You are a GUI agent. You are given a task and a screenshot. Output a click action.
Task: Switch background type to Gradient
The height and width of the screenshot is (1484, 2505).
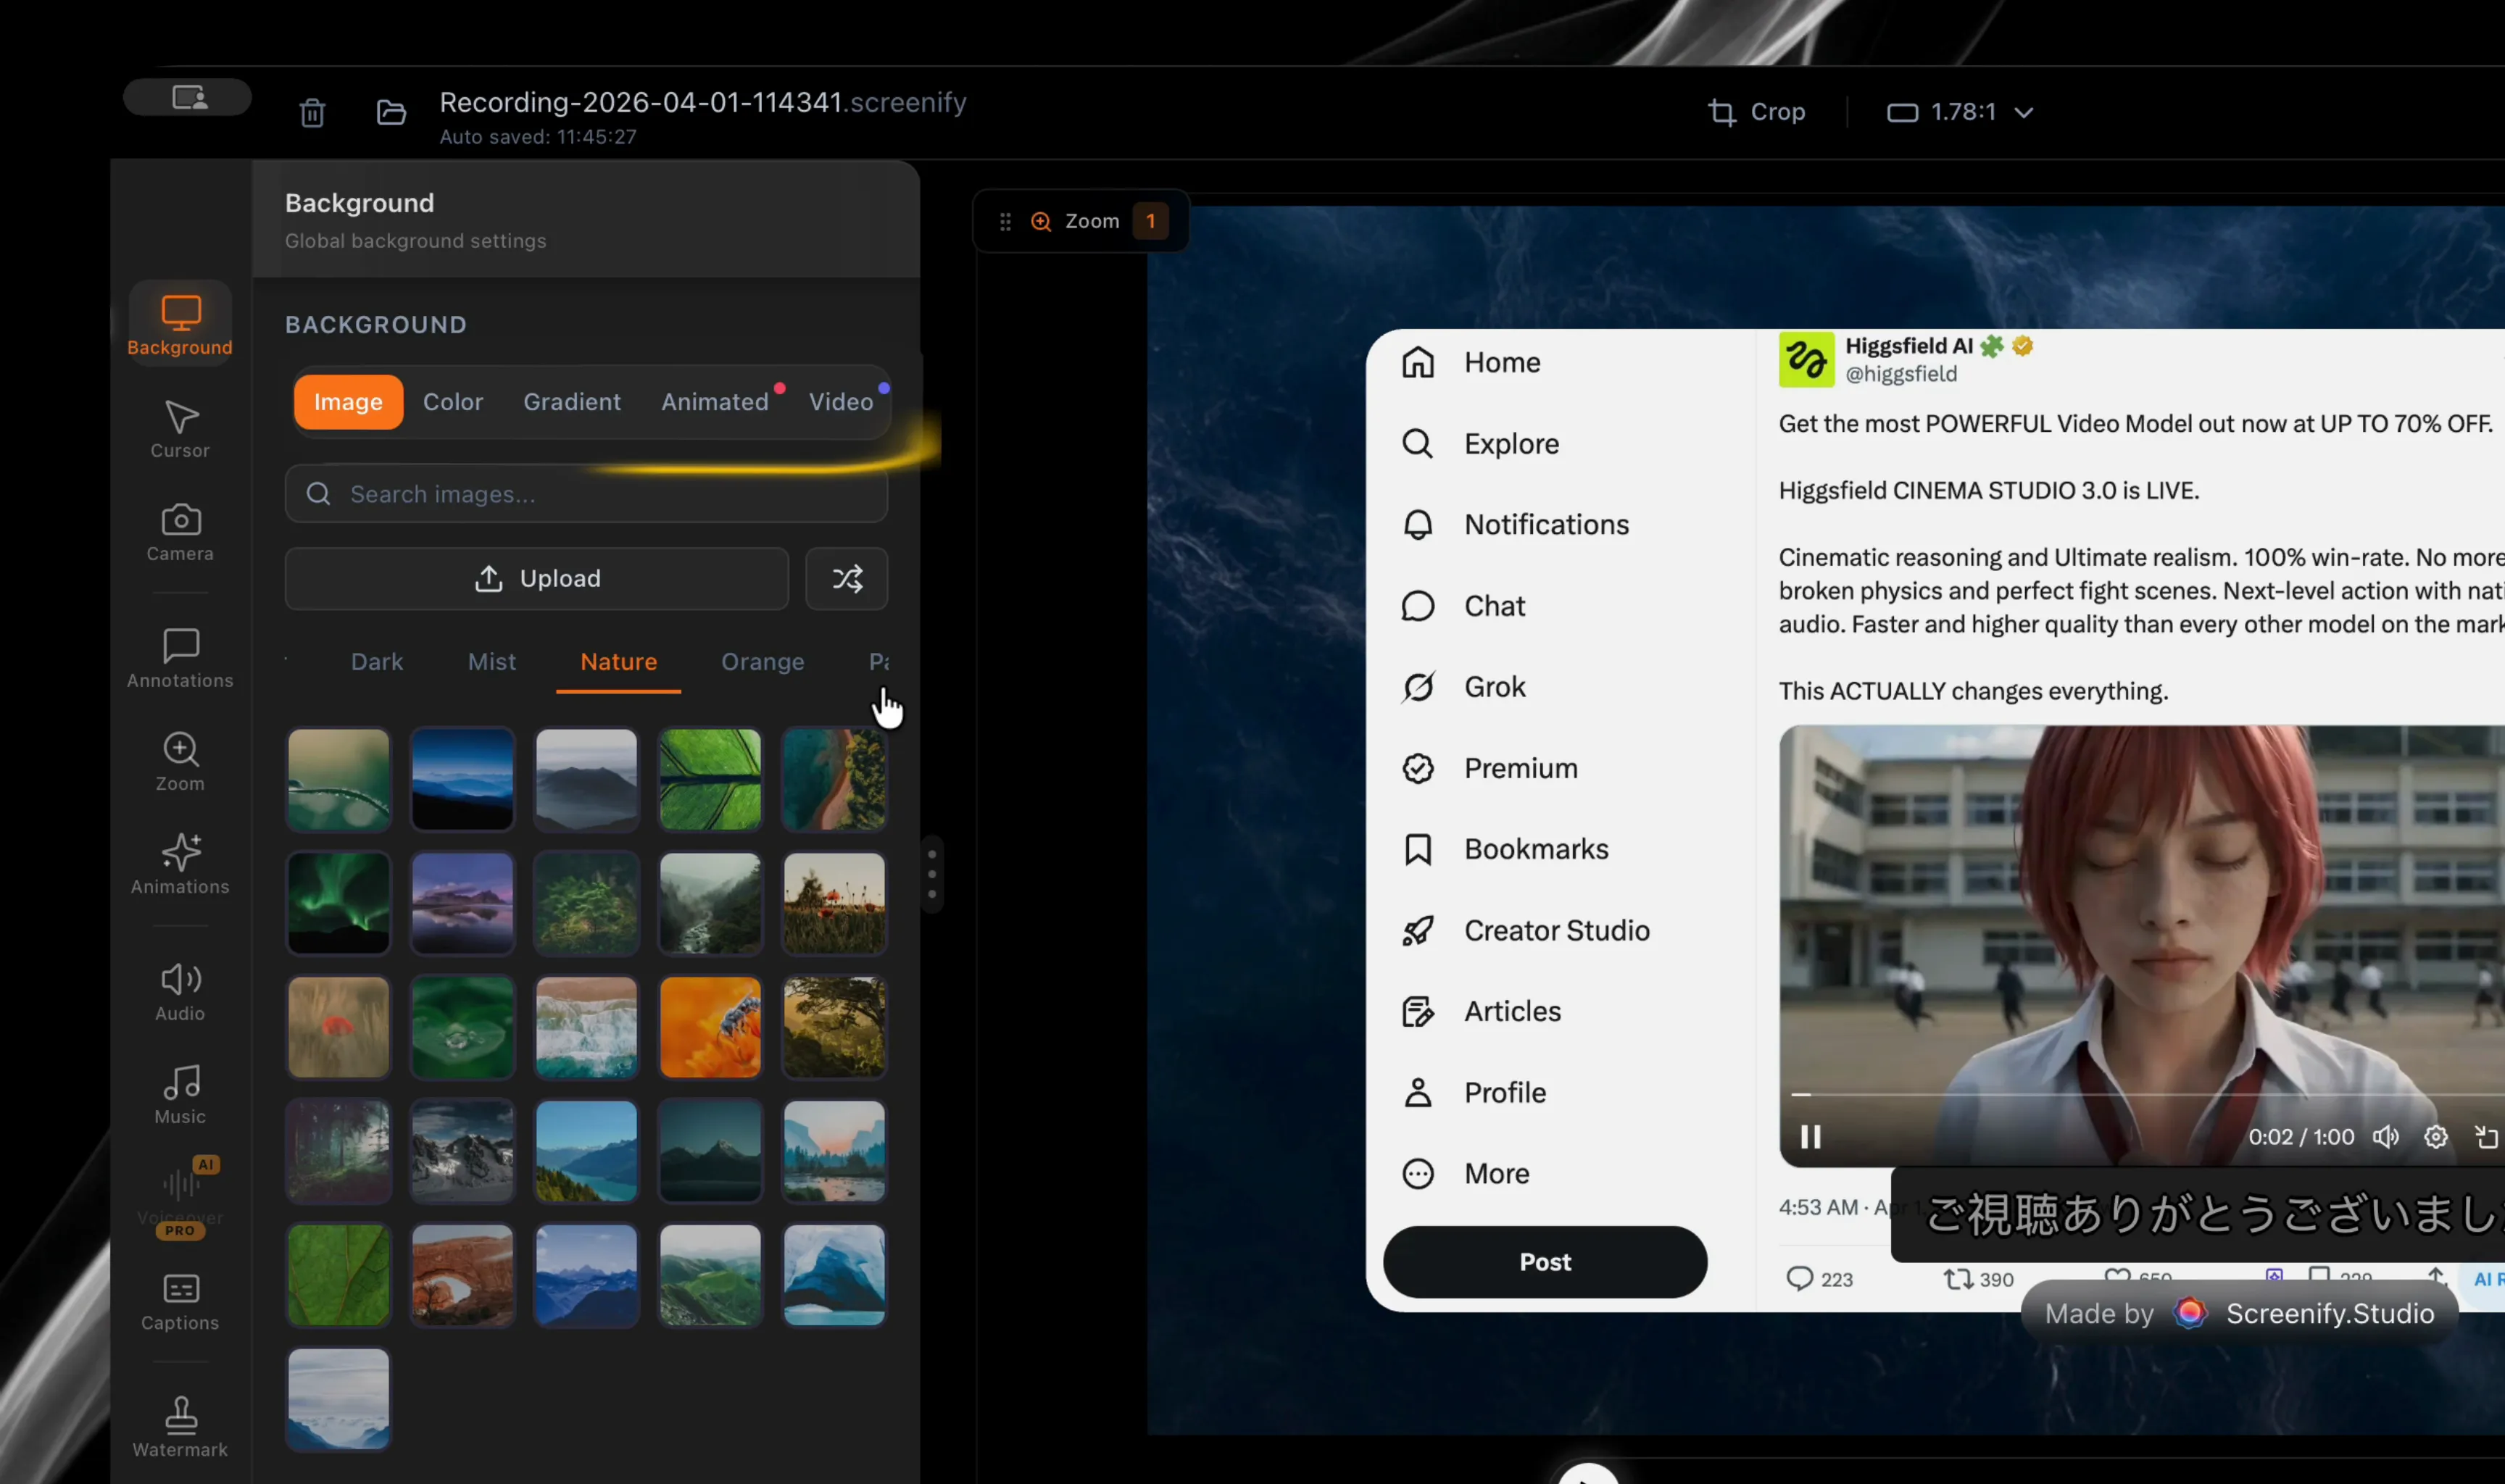click(x=571, y=402)
